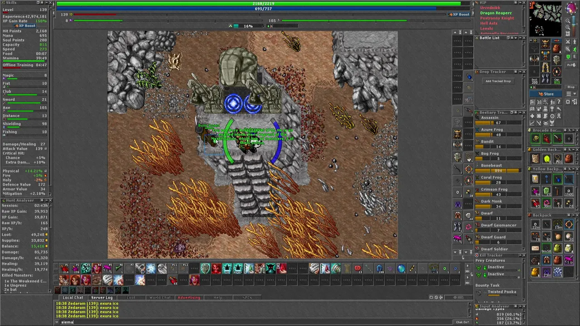The width and height of the screenshot is (580, 326).
Task: Click the Chat On button
Action: [462, 322]
